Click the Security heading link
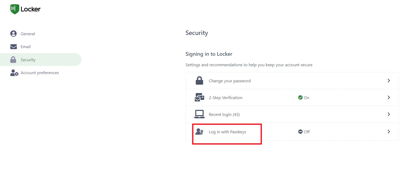This screenshot has height=189, width=410. 197,33
